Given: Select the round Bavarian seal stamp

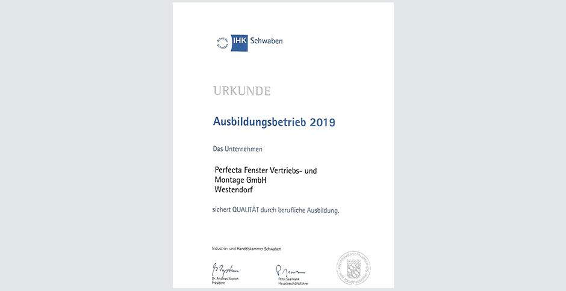Looking at the screenshot, I should pos(352,268).
